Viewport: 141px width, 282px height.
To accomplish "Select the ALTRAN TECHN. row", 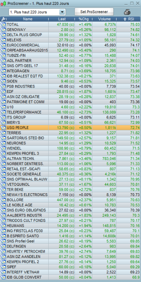I will pos(70,159).
